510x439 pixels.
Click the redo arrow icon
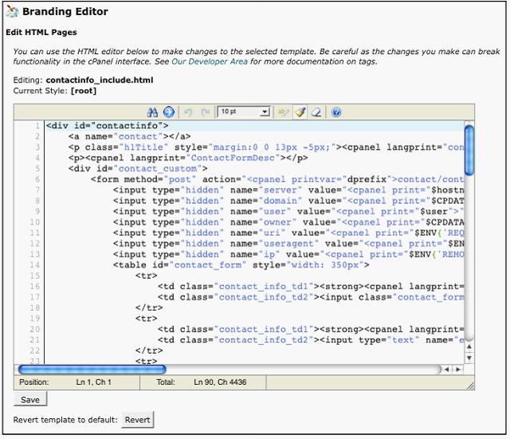(x=205, y=112)
